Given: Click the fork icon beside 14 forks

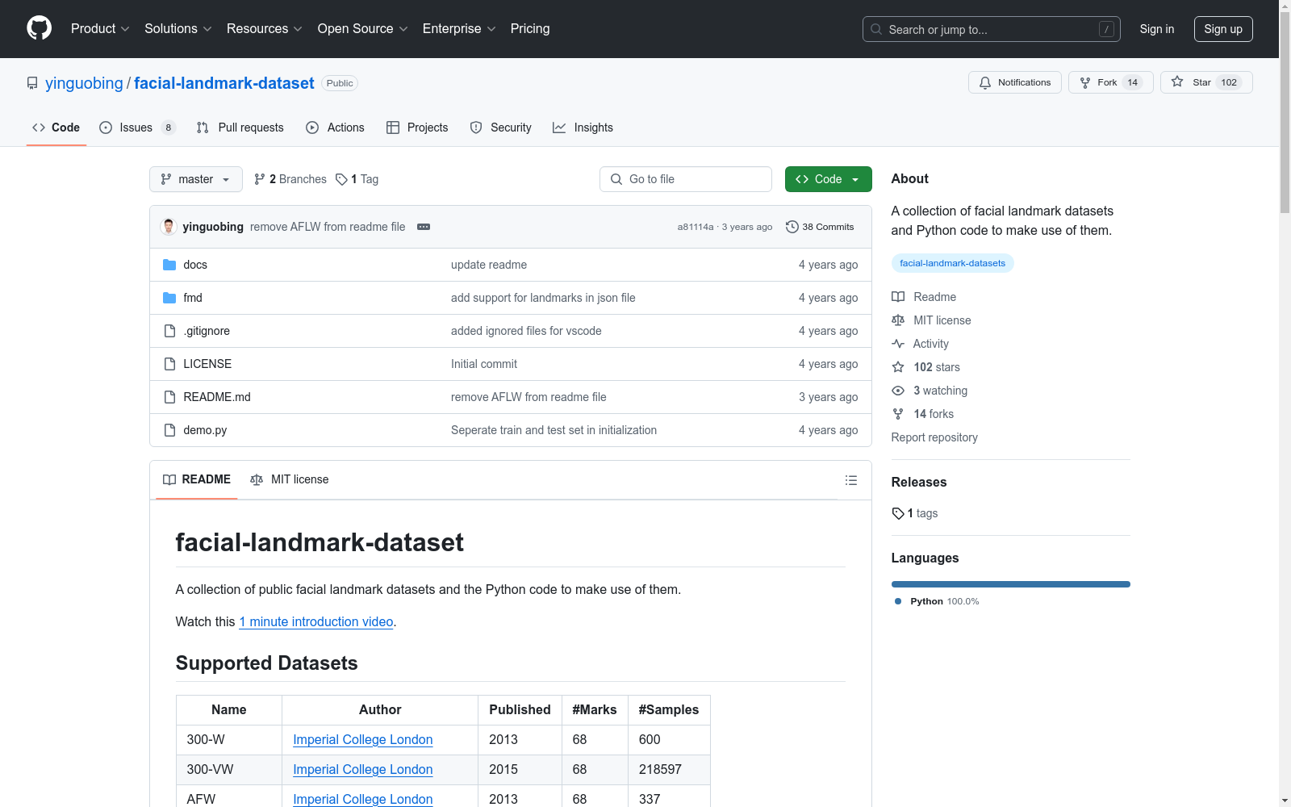Looking at the screenshot, I should coord(898,414).
